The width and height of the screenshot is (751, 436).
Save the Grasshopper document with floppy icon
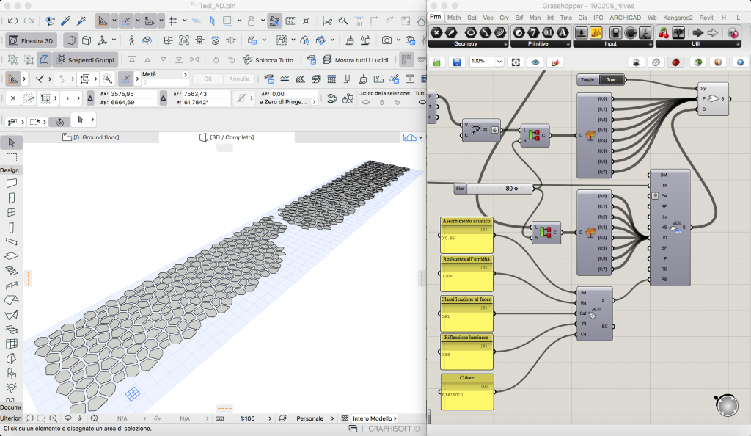pyautogui.click(x=456, y=62)
